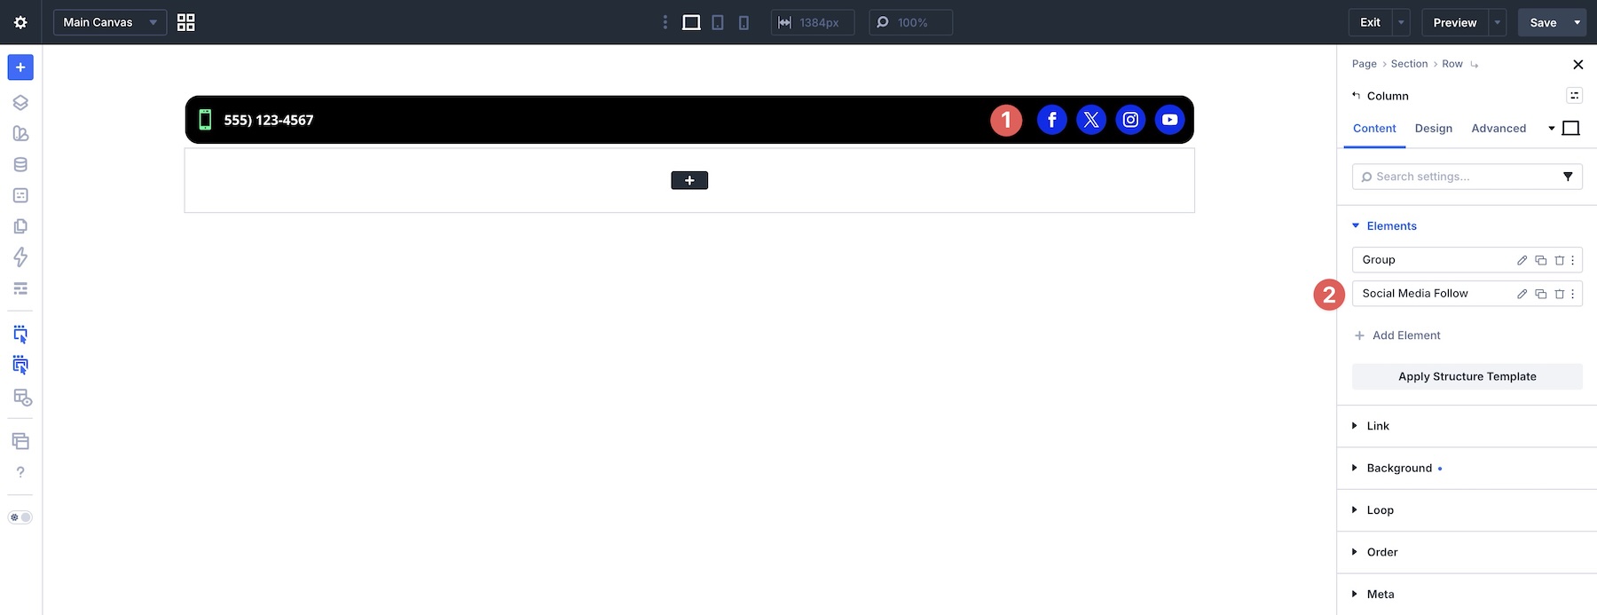Open the Layers panel icon
Viewport: 1597px width, 615px height.
(x=20, y=102)
